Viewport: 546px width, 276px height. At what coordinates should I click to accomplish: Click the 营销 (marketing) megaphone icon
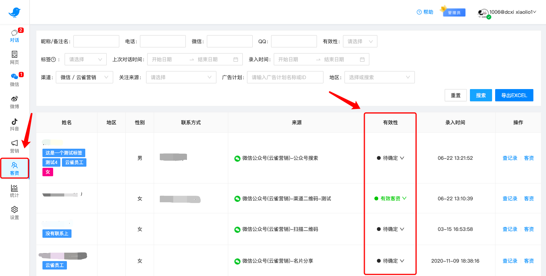coord(14,147)
